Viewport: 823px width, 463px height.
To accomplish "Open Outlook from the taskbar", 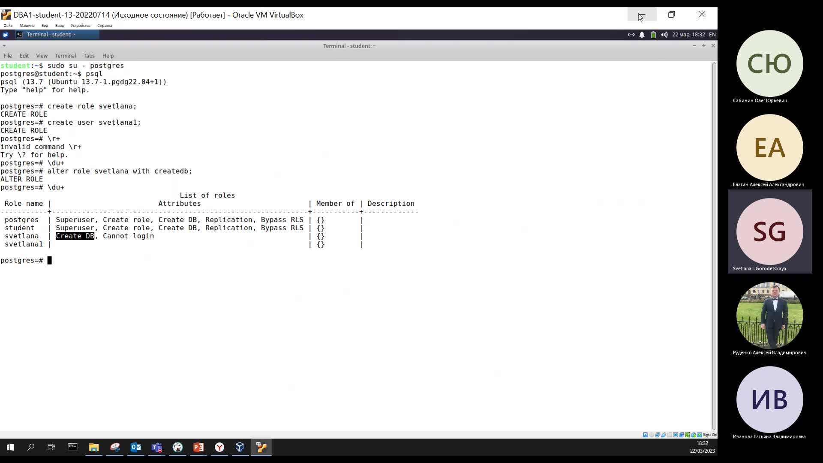I will [x=136, y=448].
